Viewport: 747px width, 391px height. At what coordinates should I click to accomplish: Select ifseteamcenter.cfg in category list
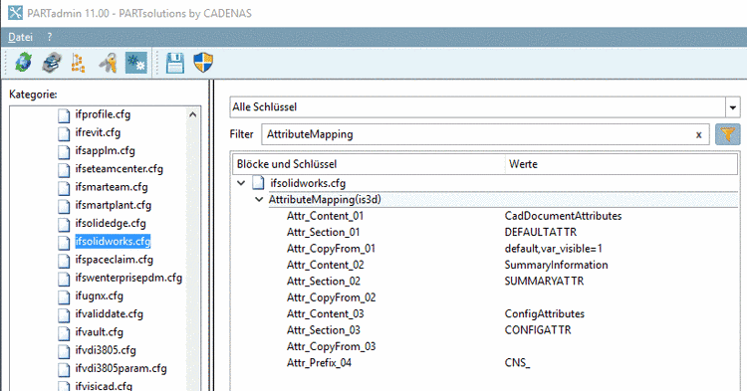tap(119, 169)
